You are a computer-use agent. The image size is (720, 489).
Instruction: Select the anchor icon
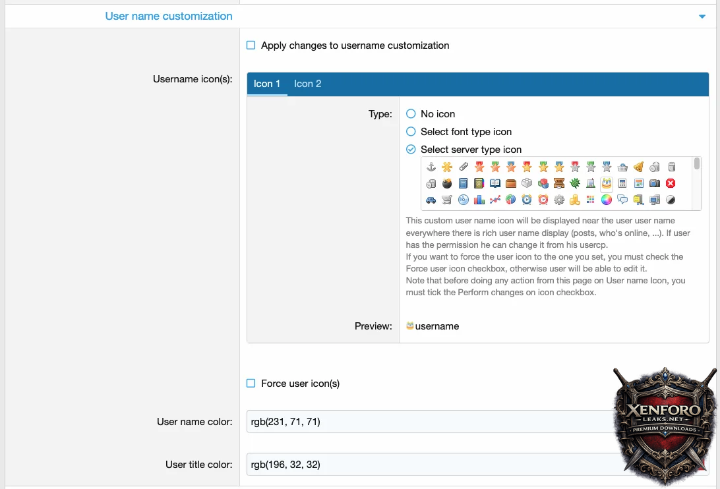431,167
